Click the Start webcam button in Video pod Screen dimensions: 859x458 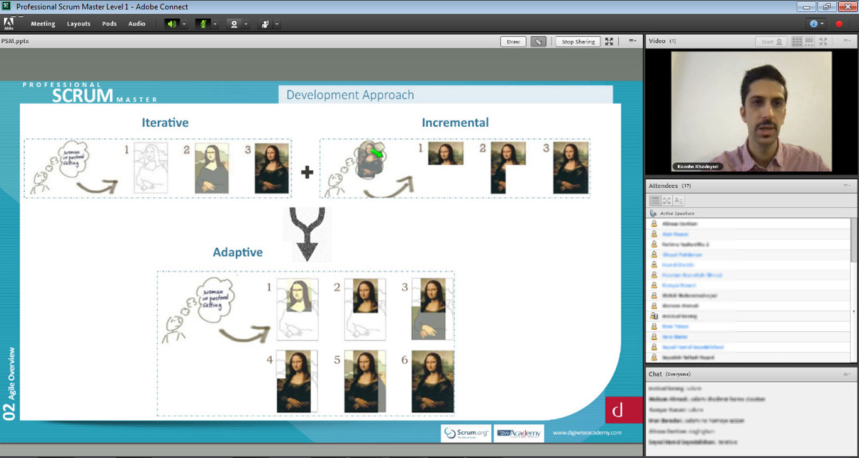772,41
